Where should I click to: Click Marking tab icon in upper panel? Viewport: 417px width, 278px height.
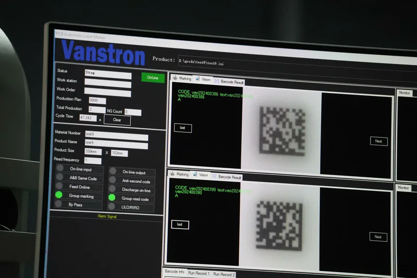[175, 78]
